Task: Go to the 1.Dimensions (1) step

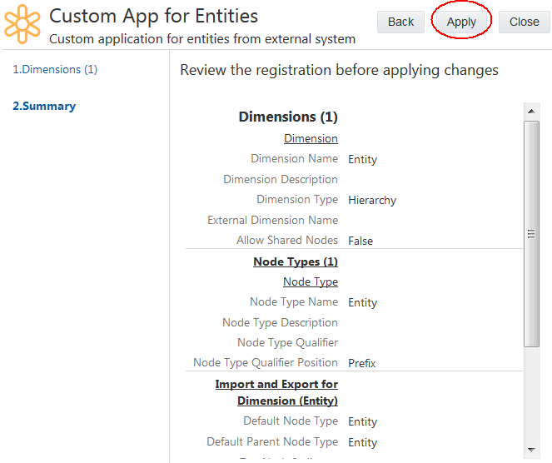Action: 55,69
